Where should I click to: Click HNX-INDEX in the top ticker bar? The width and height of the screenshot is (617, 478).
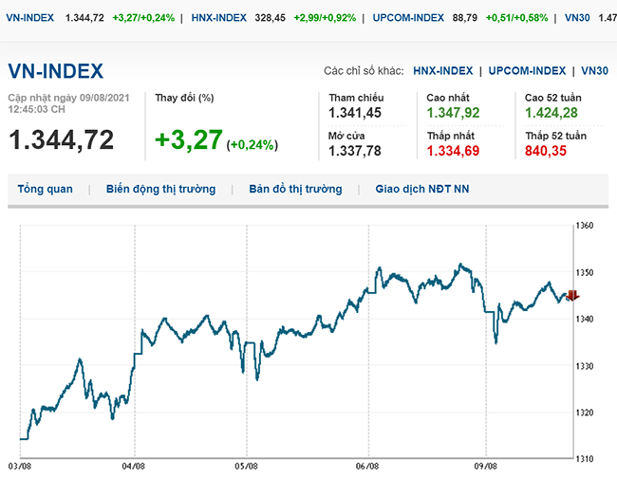[x=218, y=18]
